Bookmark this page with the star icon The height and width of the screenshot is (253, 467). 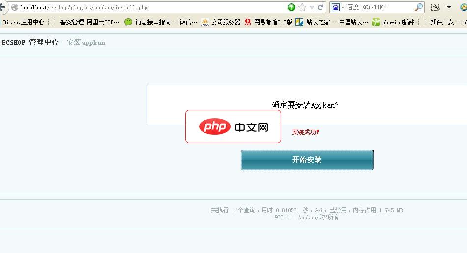pyautogui.click(x=302, y=7)
